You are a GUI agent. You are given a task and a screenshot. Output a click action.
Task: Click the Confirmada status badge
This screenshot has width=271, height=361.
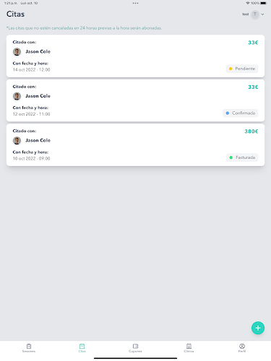point(241,113)
